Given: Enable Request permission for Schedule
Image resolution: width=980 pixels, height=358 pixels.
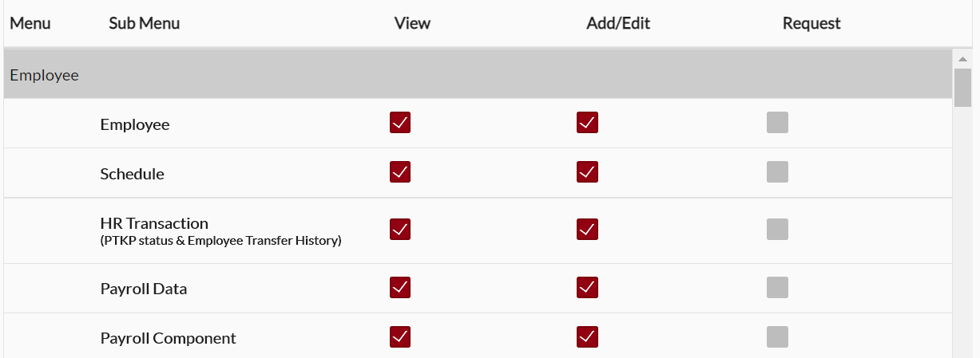Looking at the screenshot, I should [x=777, y=171].
